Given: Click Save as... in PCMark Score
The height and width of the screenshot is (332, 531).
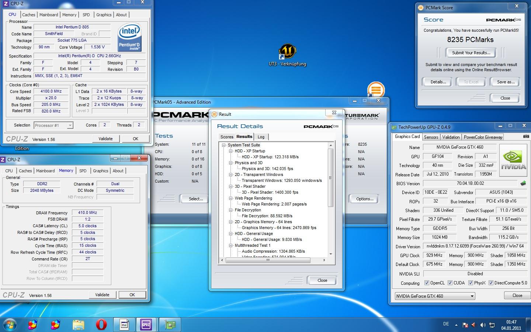Looking at the screenshot, I should [505, 82].
